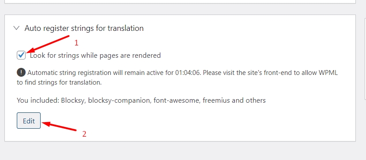Click the You included components summary line
Viewport: 366px width, 160px height.
point(141,100)
